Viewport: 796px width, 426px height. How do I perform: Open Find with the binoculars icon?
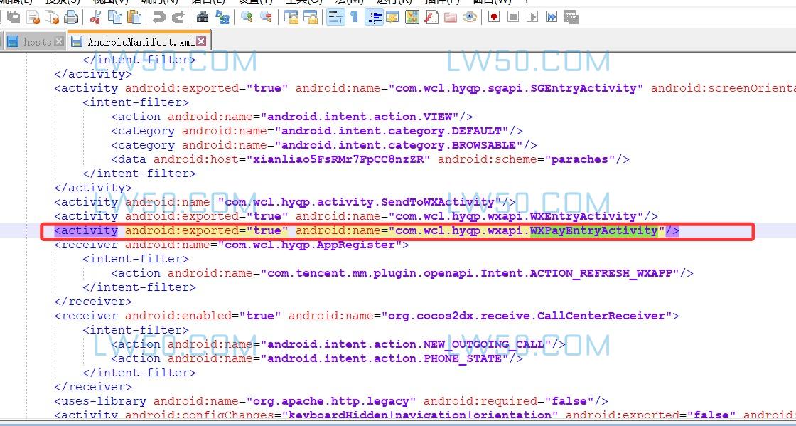click(203, 17)
